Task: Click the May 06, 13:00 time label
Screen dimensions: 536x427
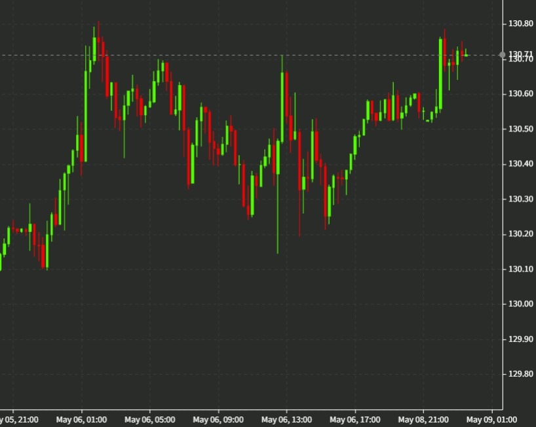Action: point(286,420)
